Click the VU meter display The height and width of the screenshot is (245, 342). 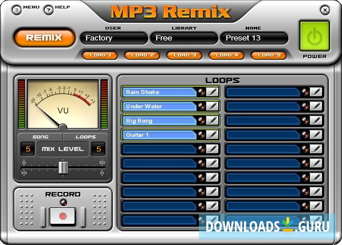(x=63, y=104)
